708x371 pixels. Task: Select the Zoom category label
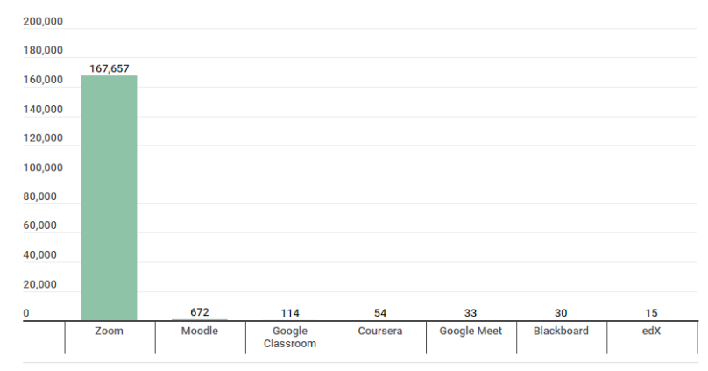click(x=110, y=332)
